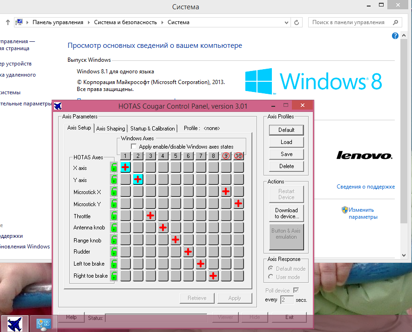Delete the axis profile
The image size is (412, 332).
coord(286,166)
